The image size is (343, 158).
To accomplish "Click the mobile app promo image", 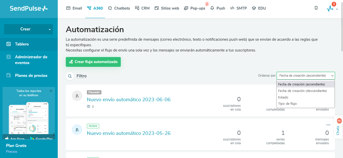I will tap(29, 118).
